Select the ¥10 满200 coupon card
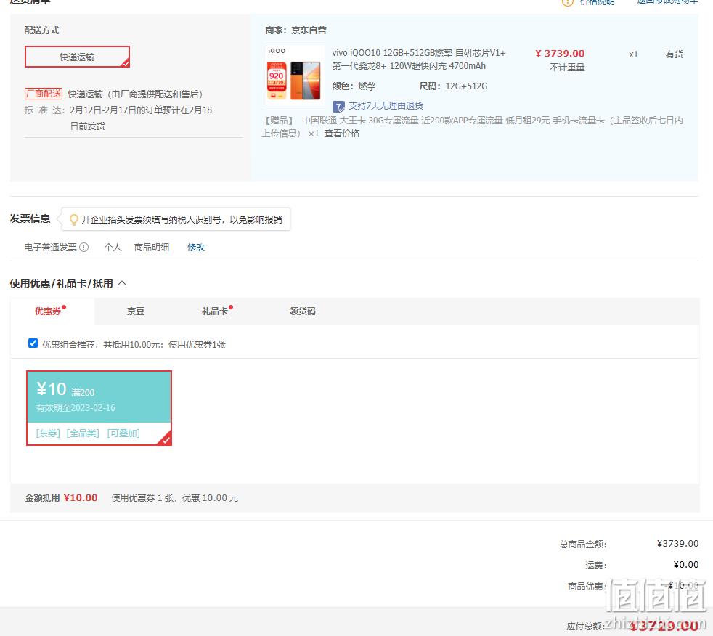The height and width of the screenshot is (636, 713). (99, 408)
